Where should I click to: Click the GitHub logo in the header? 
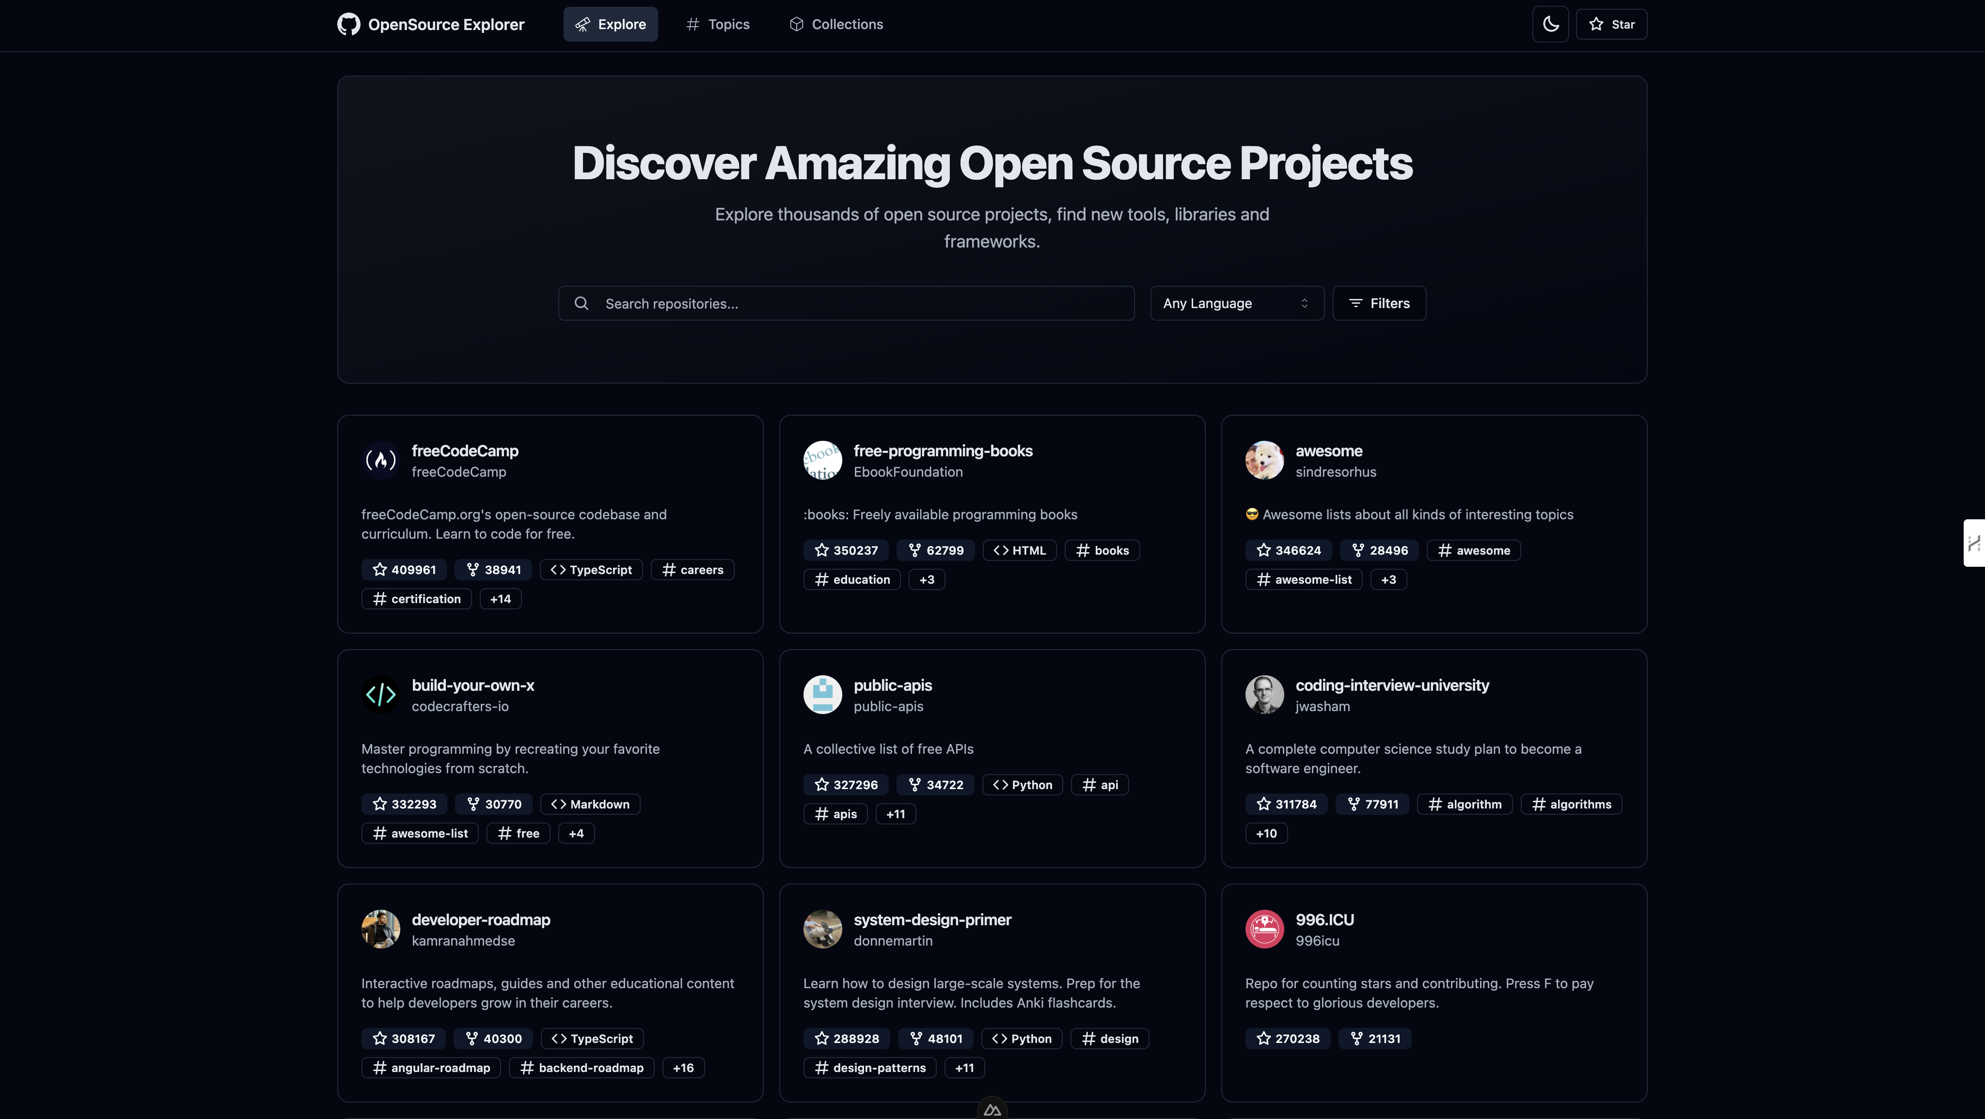pyautogui.click(x=348, y=24)
